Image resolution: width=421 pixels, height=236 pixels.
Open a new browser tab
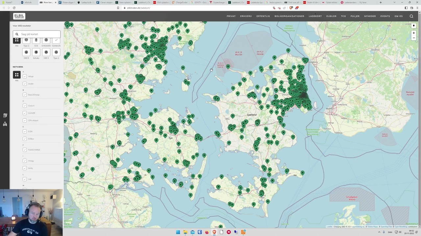381,2
